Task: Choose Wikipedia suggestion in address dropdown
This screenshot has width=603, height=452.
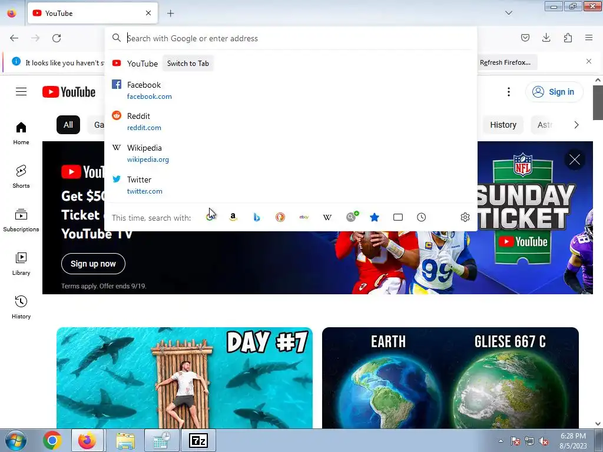Action: [291, 154]
